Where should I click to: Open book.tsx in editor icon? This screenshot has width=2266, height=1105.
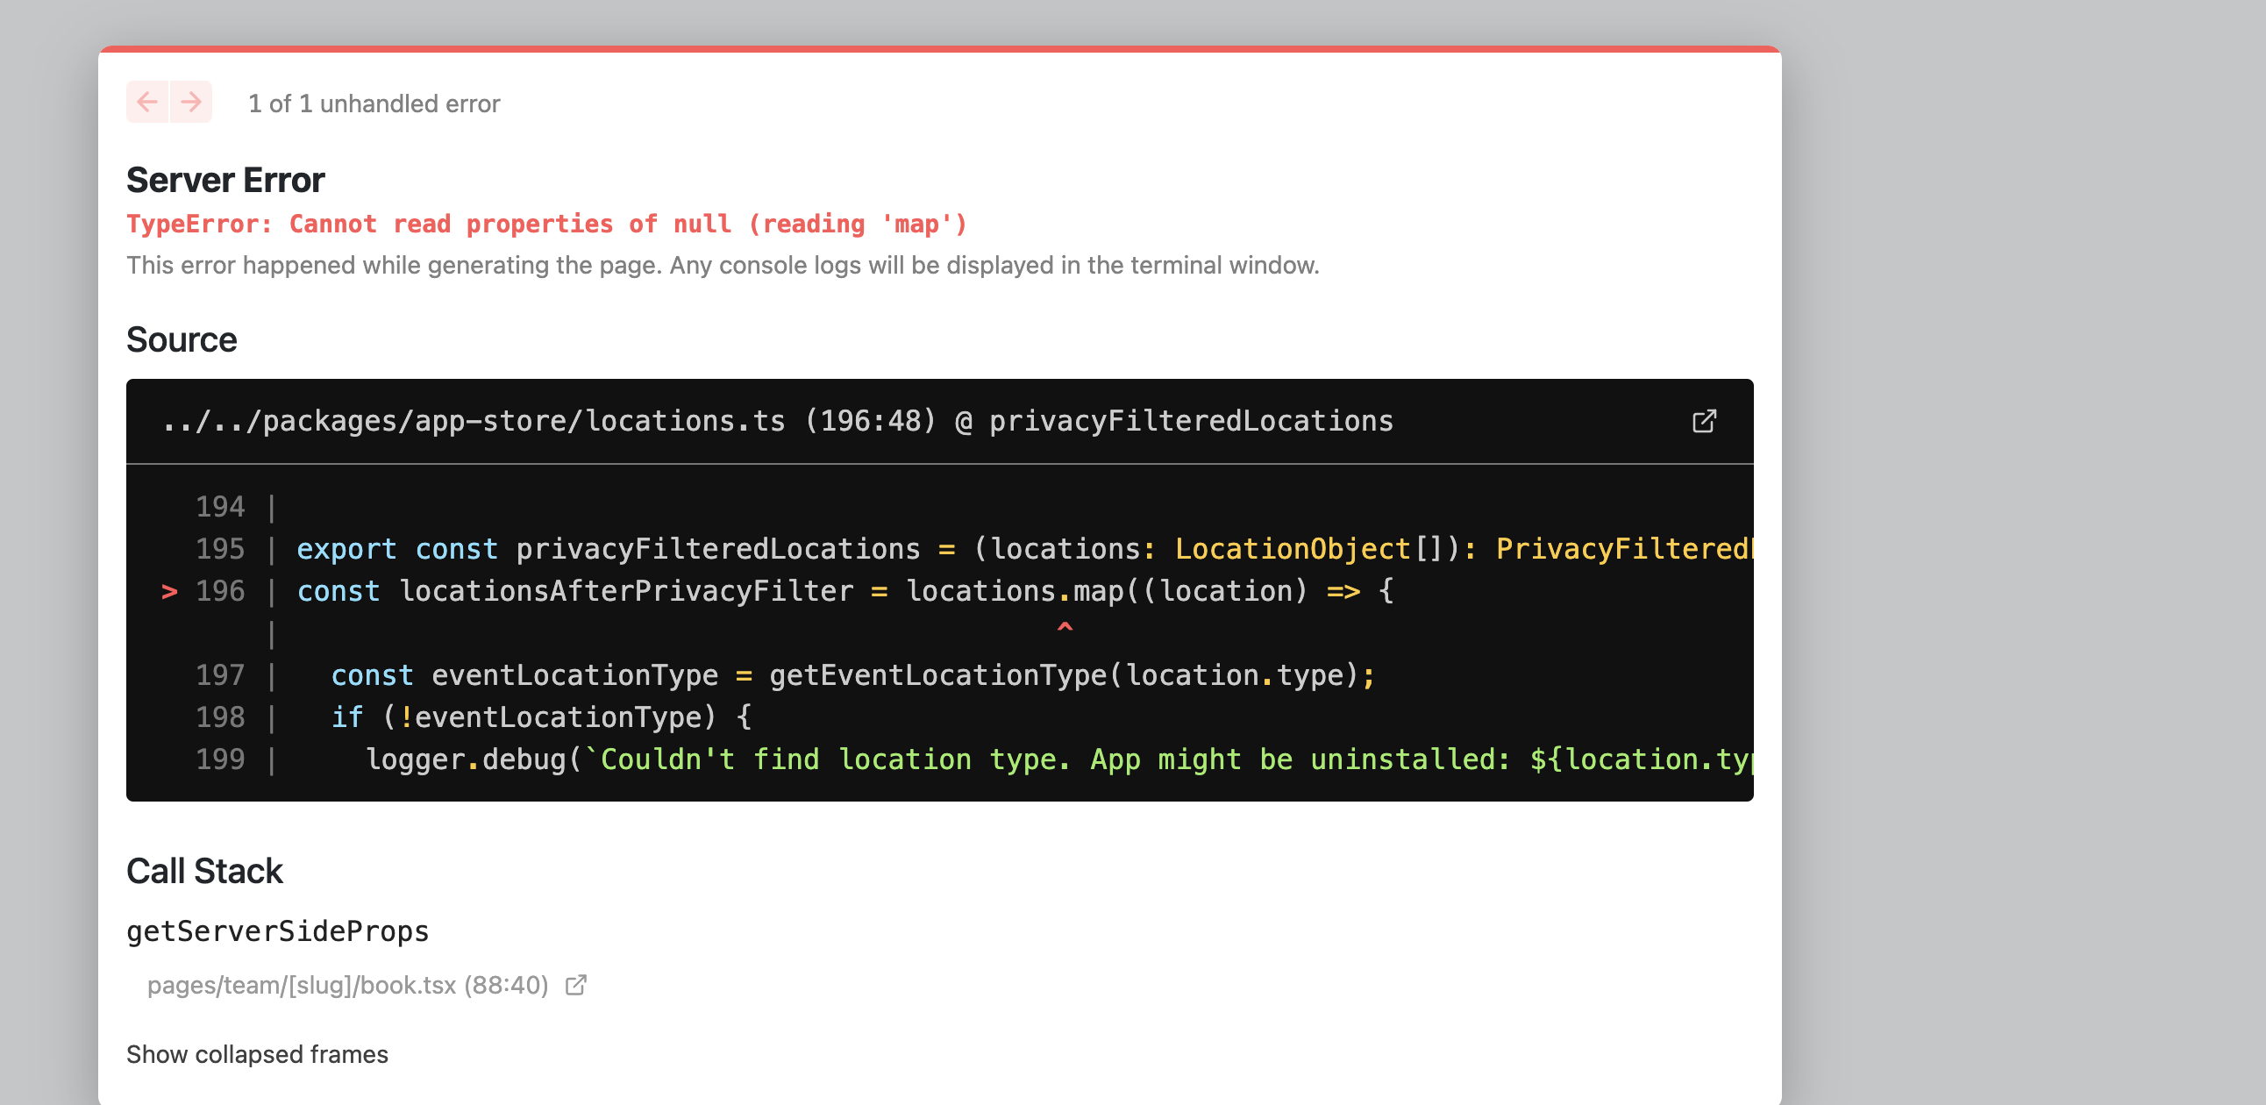[576, 986]
